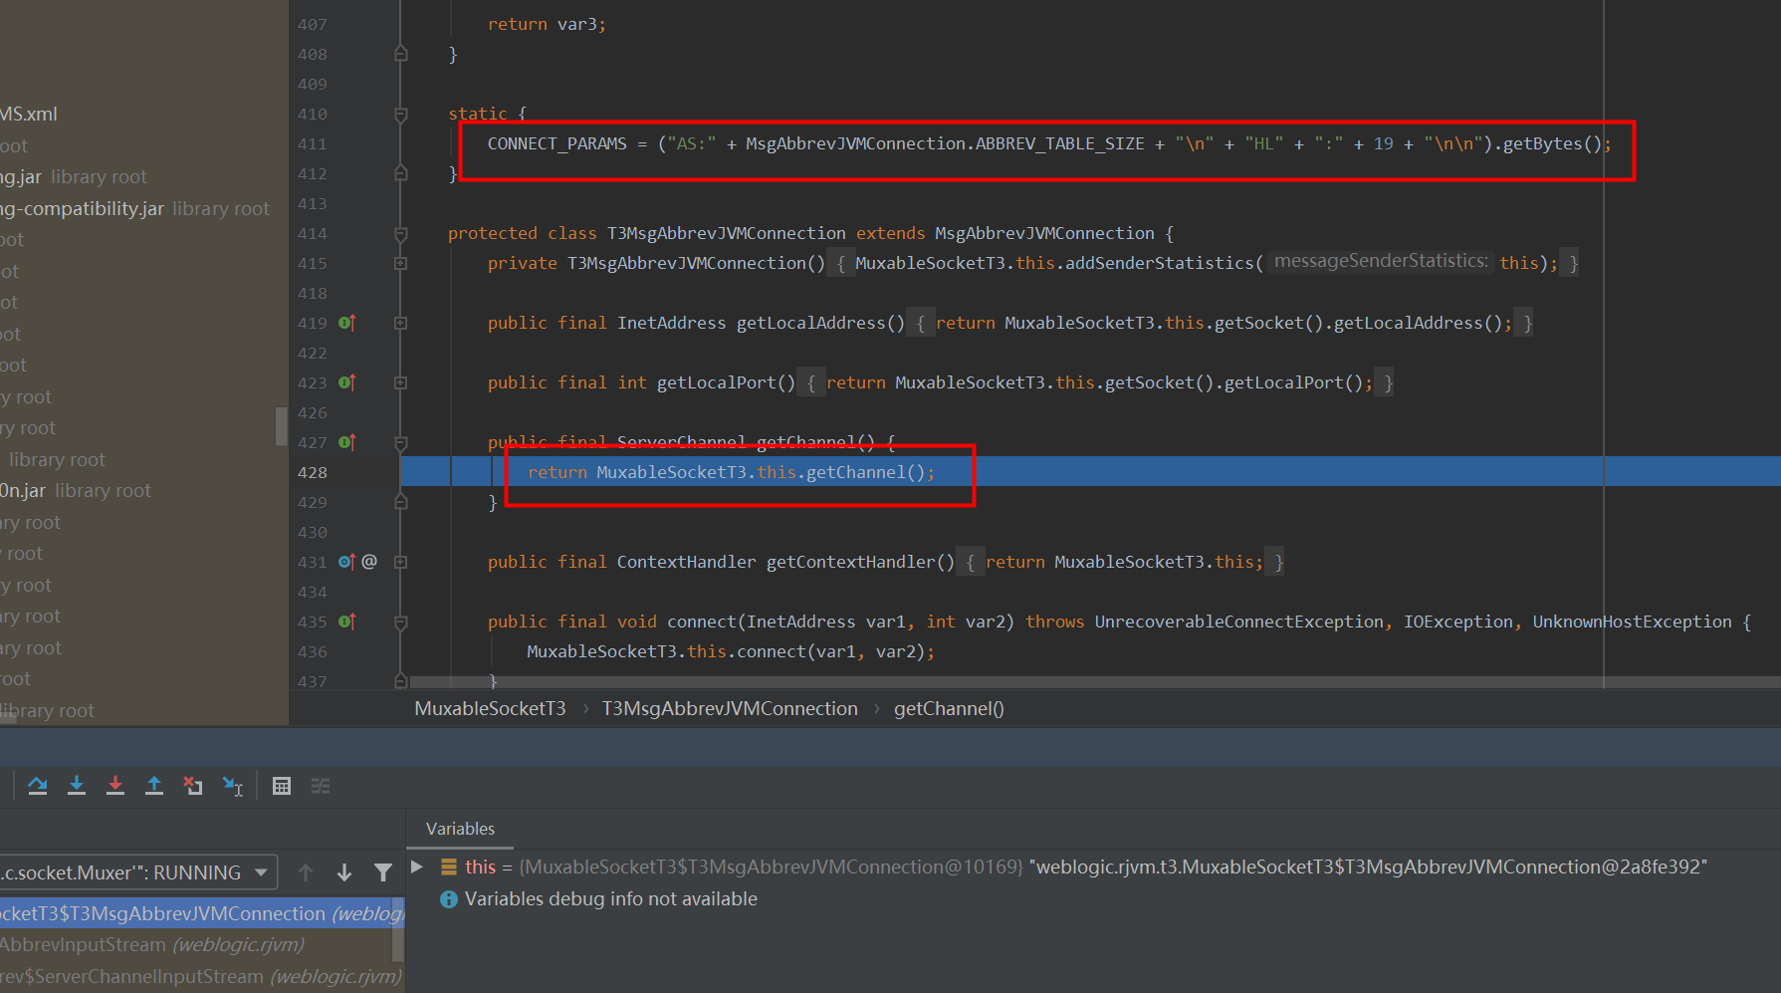Click 'return var3;' on line 407
Viewport: 1781px width, 993px height.
click(547, 24)
